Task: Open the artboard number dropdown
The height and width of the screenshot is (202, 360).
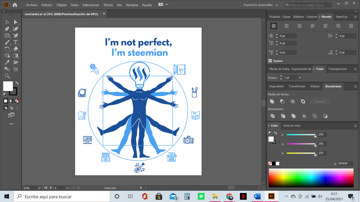Action: point(67,188)
